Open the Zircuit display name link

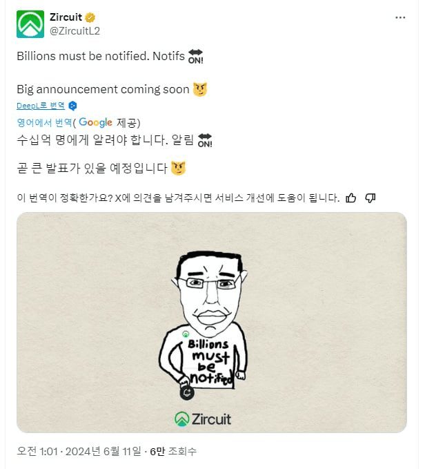coord(66,17)
